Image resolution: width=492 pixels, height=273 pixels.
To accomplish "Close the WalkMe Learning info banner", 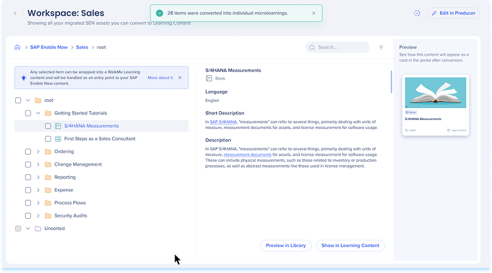I will (x=180, y=78).
